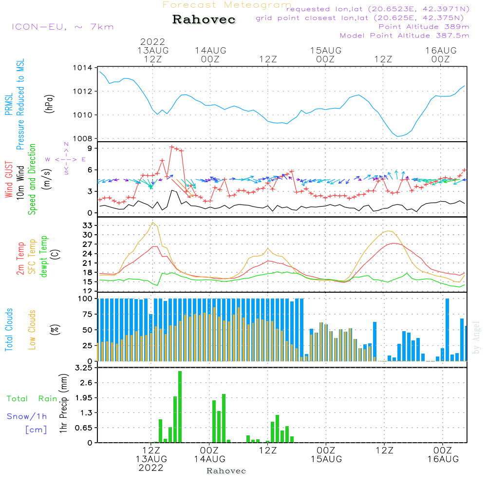This screenshot has width=487, height=487.
Task: Click the black '10m Wind' label
Action: 20,183
